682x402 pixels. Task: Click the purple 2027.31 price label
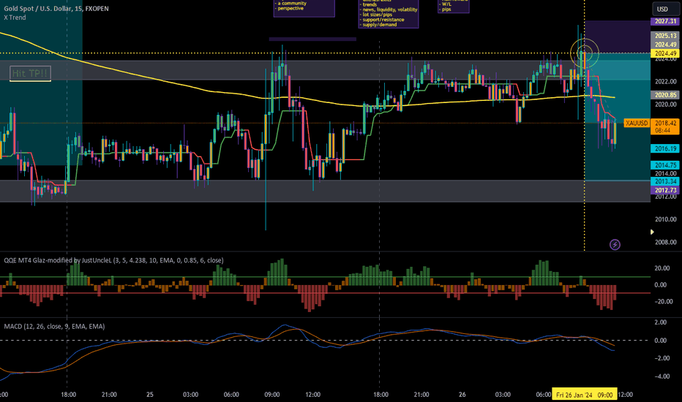pyautogui.click(x=665, y=21)
